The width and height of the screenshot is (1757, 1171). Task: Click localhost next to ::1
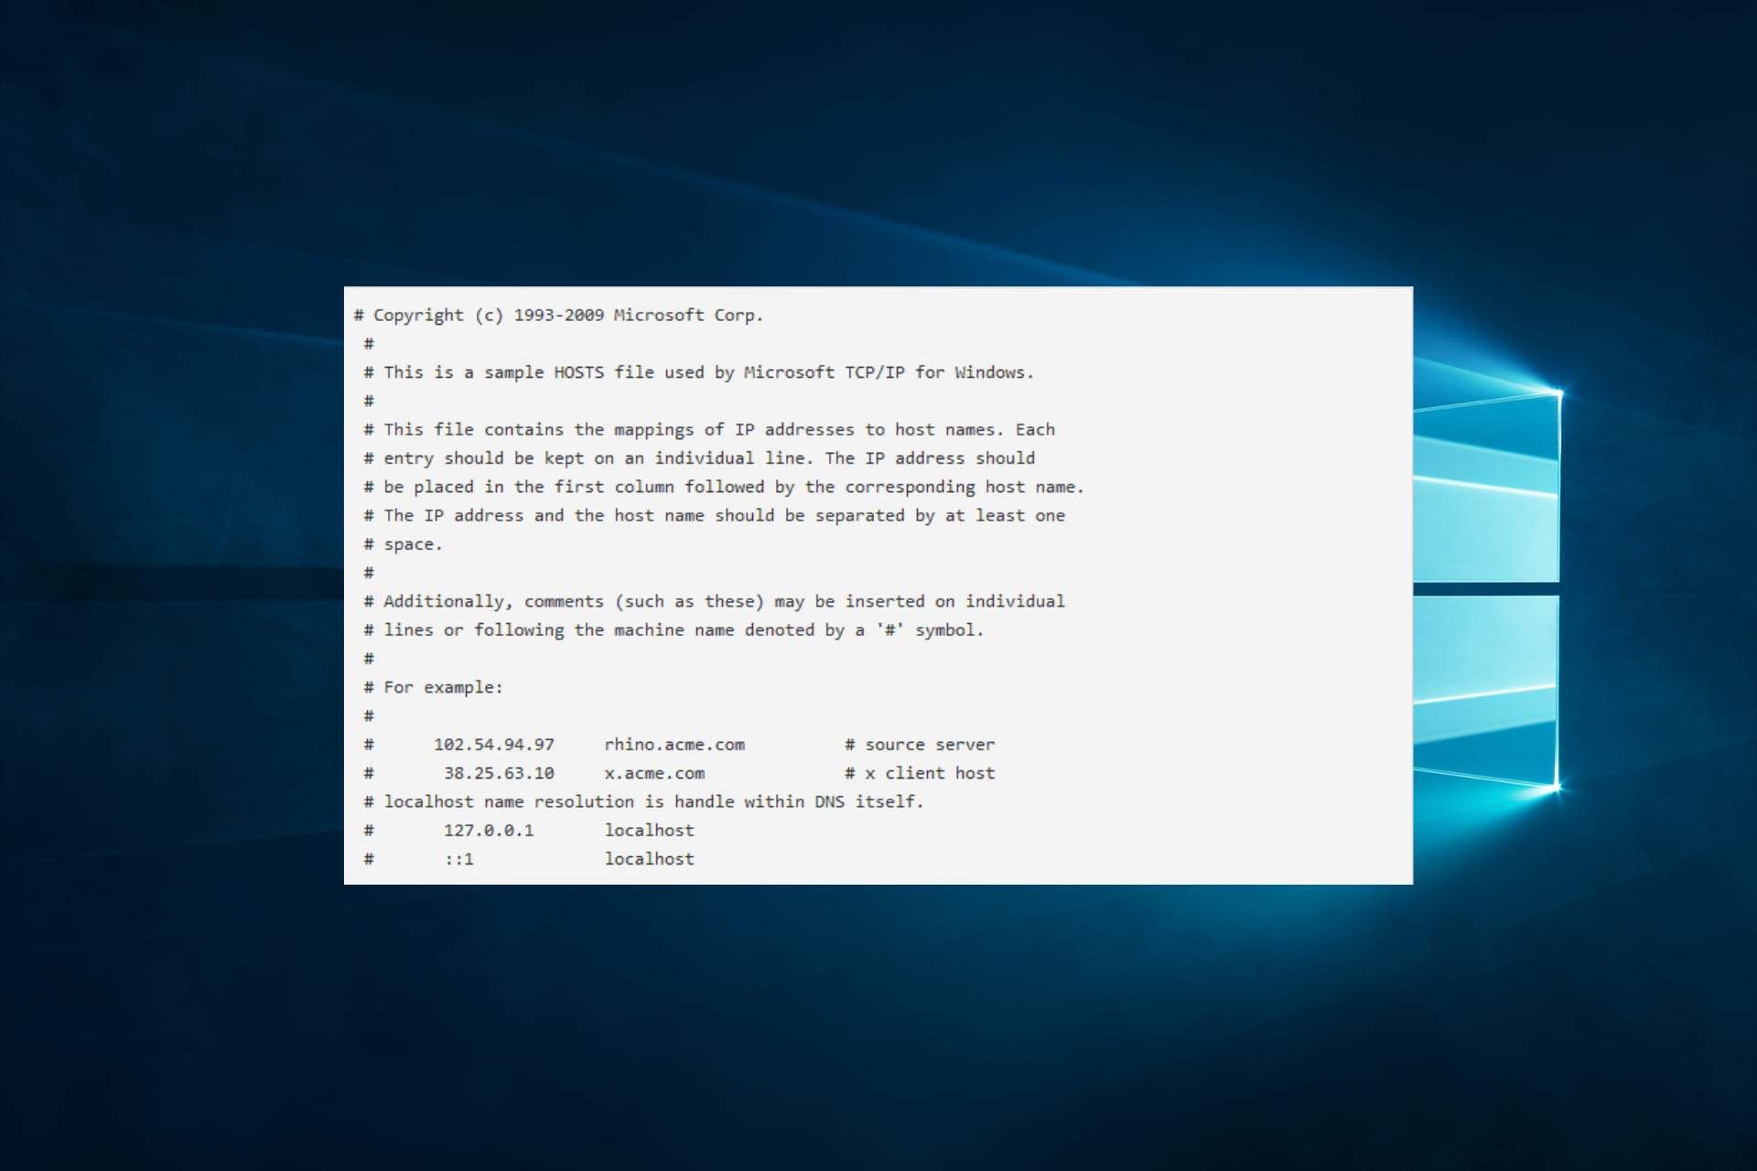(x=649, y=859)
